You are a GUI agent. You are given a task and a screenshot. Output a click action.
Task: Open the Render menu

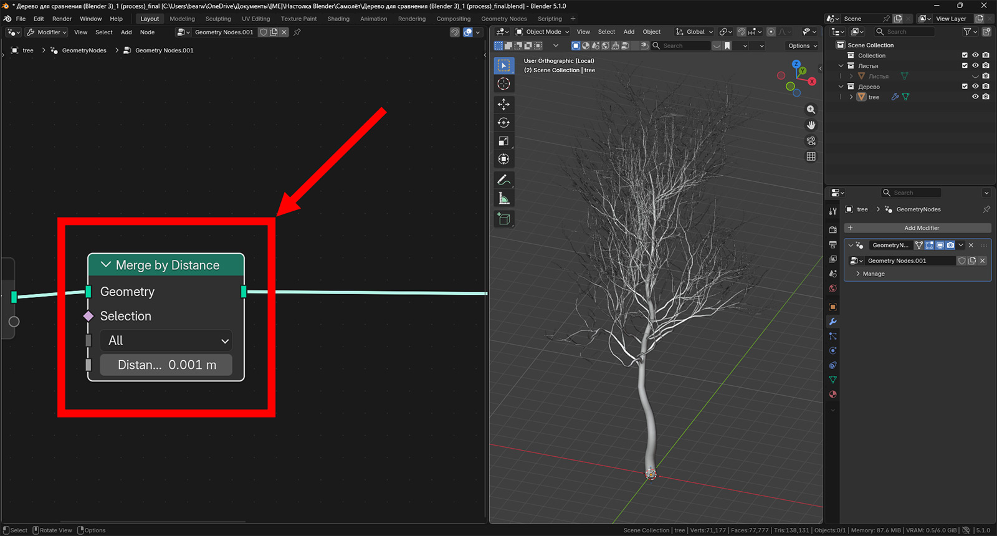point(62,19)
